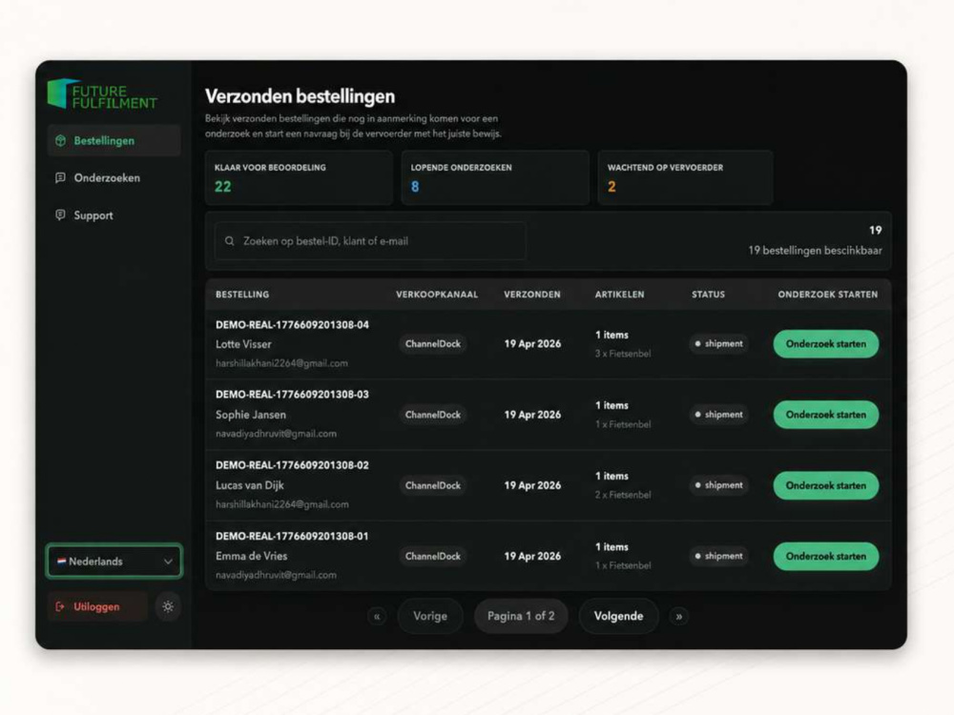Click the Verkoopkanaal column header

coord(437,295)
